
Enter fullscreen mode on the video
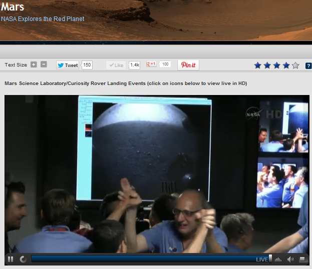pos(302,259)
